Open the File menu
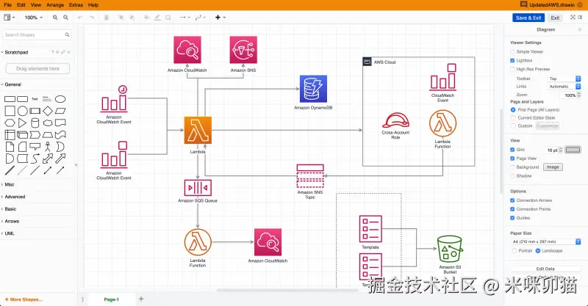588x306 pixels. pos(7,5)
